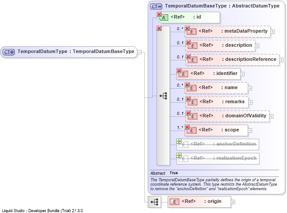Viewport: 287px width, 213px height.
Task: Select the metaDataProperty label text
Action: [246, 31]
